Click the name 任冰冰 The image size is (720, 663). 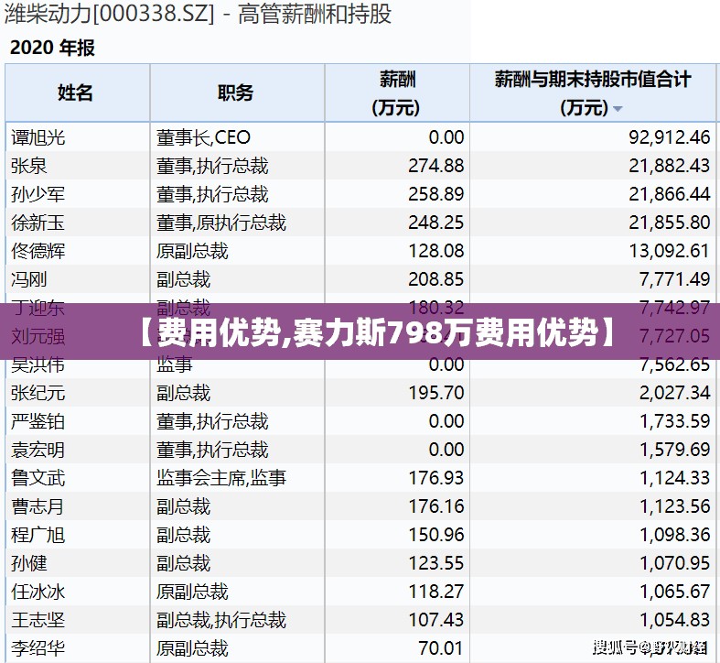coord(38,592)
